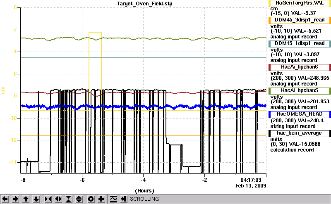The width and height of the screenshot is (331, 204).
Task: Click the -2 tick label on the x-axis
Action: click(x=204, y=180)
